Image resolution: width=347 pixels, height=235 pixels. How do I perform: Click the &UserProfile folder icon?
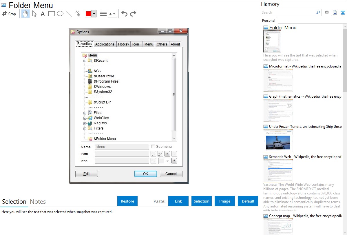[x=90, y=76]
